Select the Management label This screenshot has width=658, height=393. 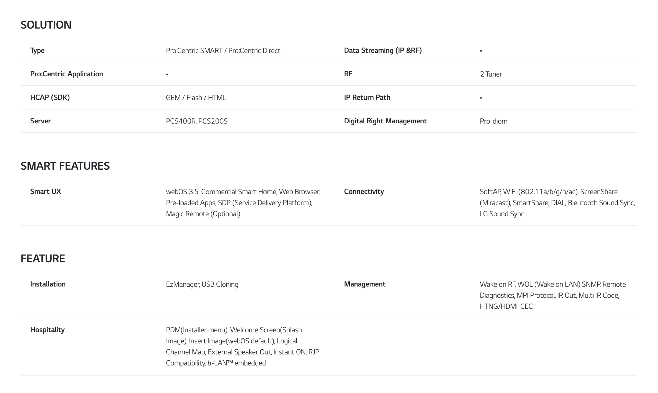(365, 284)
